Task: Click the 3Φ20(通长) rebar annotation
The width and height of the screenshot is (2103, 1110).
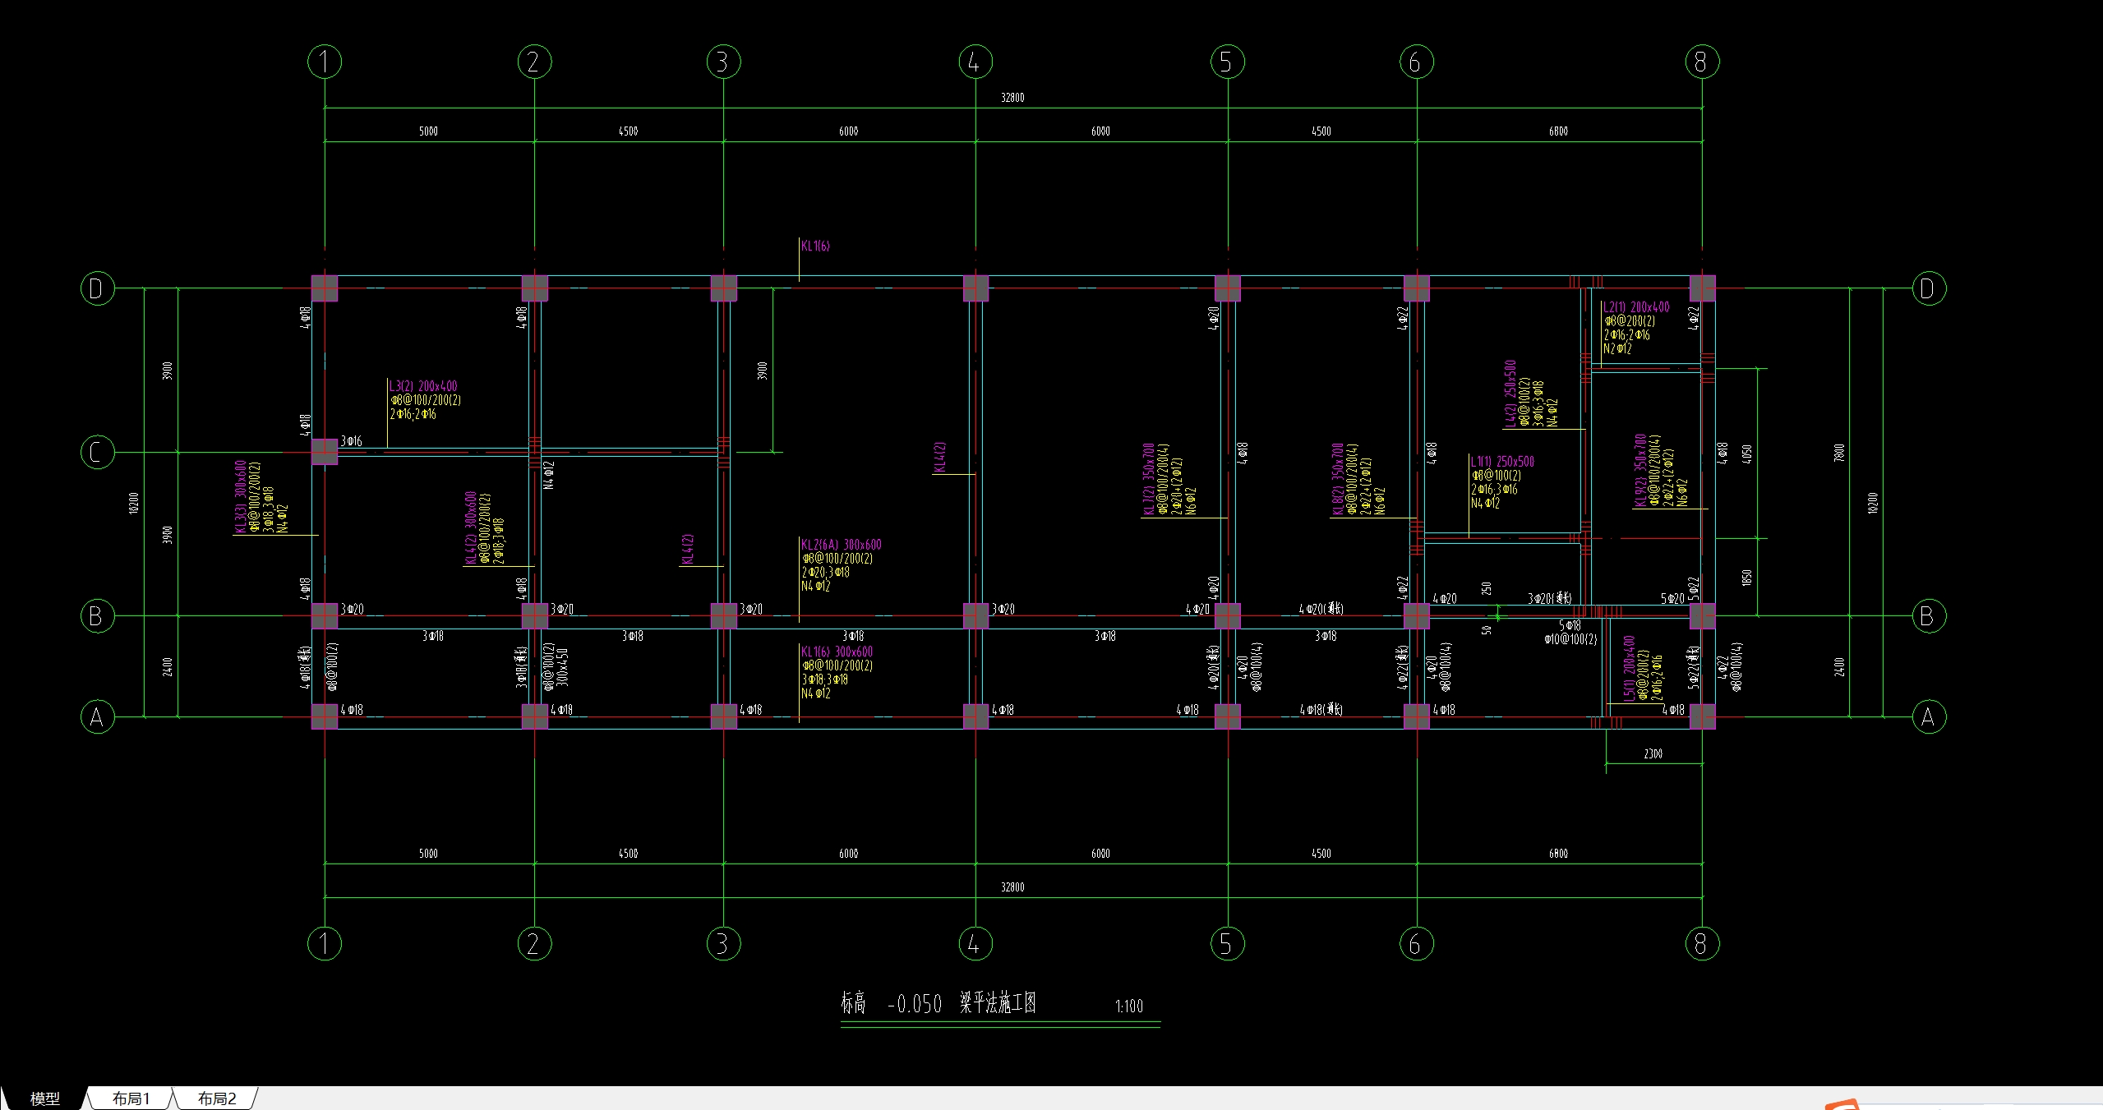Action: click(1550, 599)
